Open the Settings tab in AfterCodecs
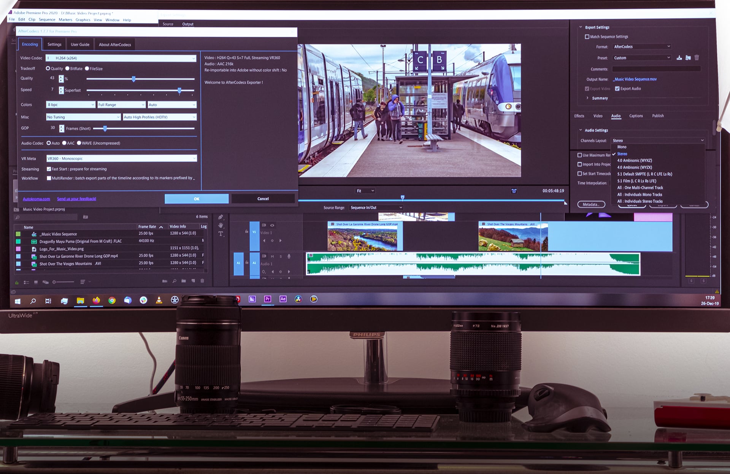The image size is (730, 474). pyautogui.click(x=54, y=44)
